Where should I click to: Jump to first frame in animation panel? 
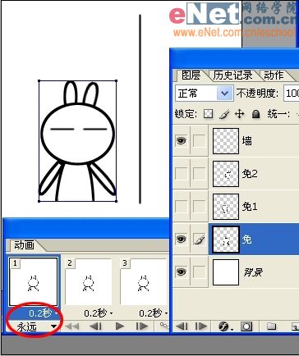(x=71, y=326)
